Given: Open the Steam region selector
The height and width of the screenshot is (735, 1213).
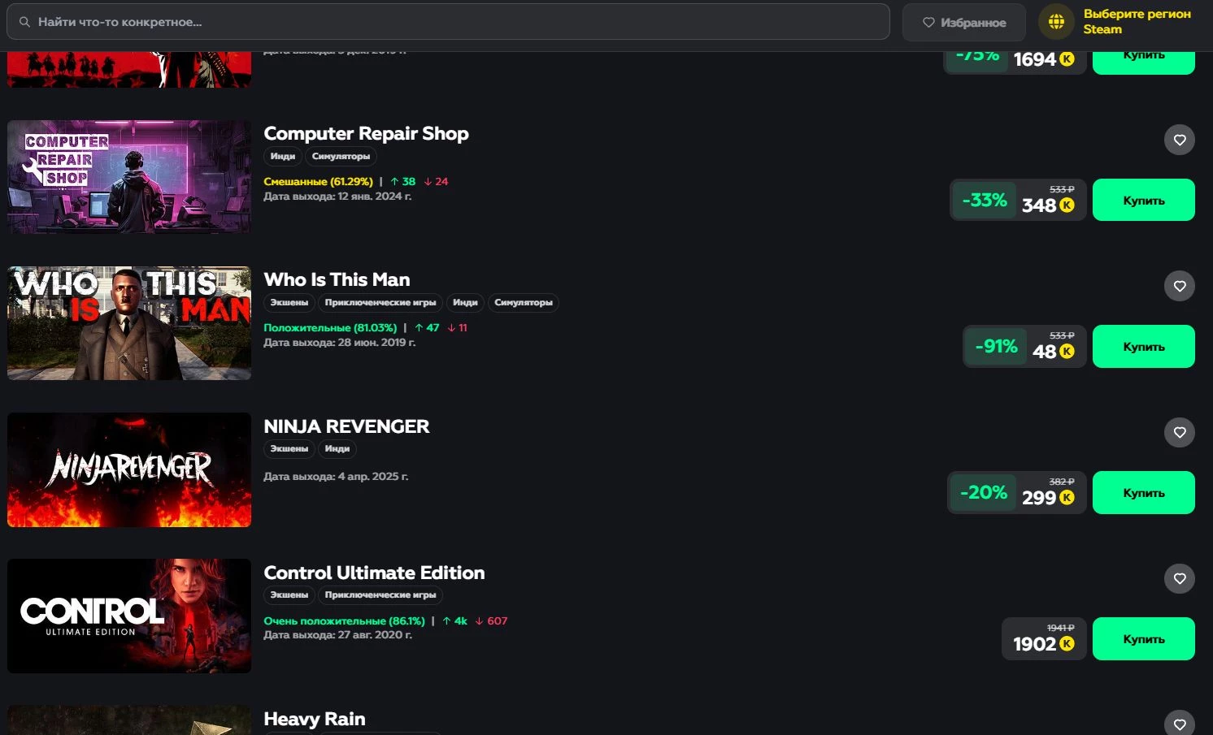Looking at the screenshot, I should pyautogui.click(x=1136, y=22).
